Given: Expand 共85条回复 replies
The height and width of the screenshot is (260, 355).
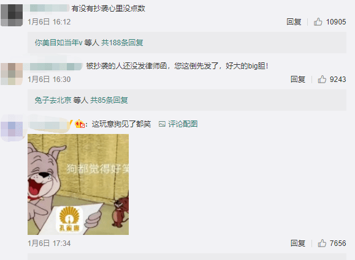Looking at the screenshot, I should click(109, 100).
